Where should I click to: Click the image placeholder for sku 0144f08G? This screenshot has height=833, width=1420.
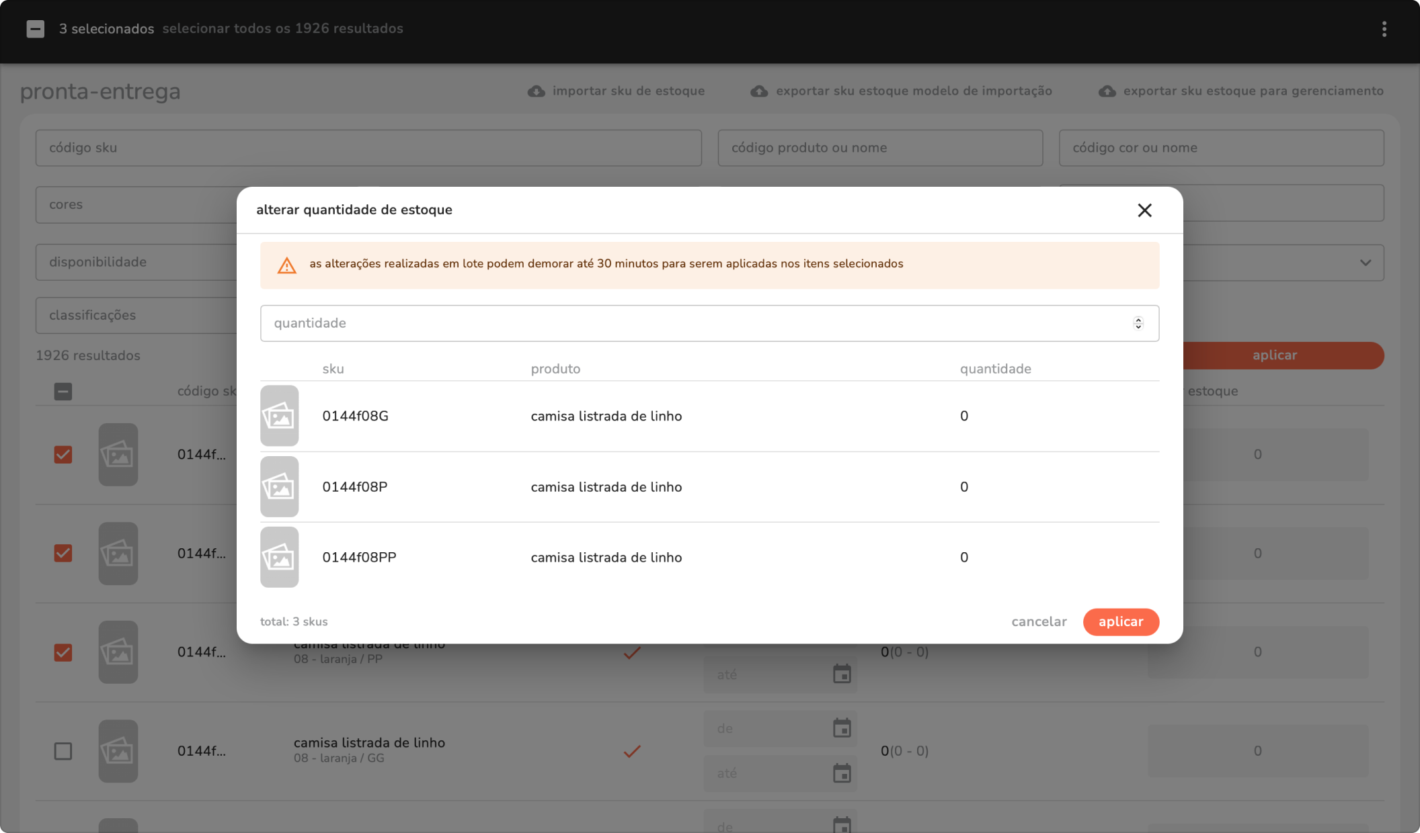[279, 416]
